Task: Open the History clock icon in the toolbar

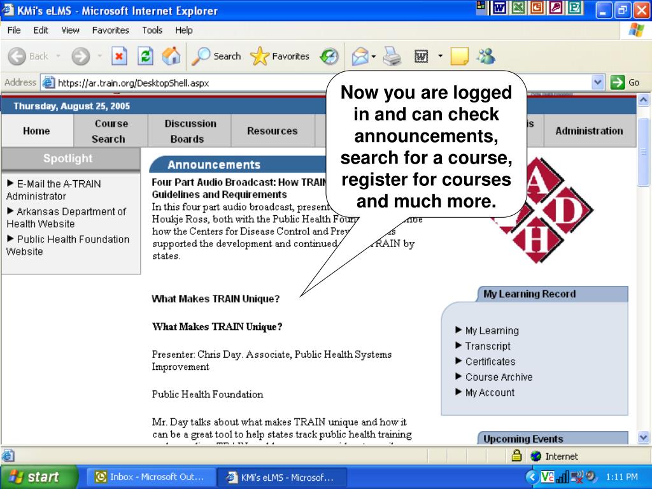Action: pyautogui.click(x=329, y=56)
